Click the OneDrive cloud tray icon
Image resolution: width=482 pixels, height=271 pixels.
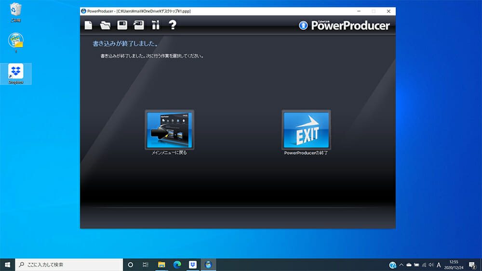click(x=409, y=265)
